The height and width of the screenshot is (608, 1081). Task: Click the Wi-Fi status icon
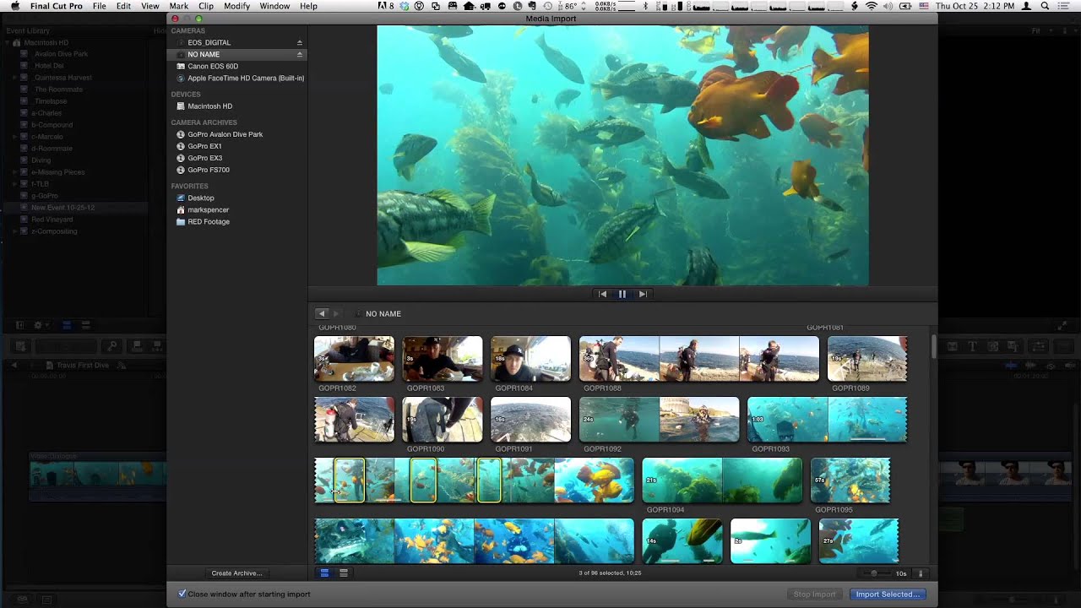871,6
